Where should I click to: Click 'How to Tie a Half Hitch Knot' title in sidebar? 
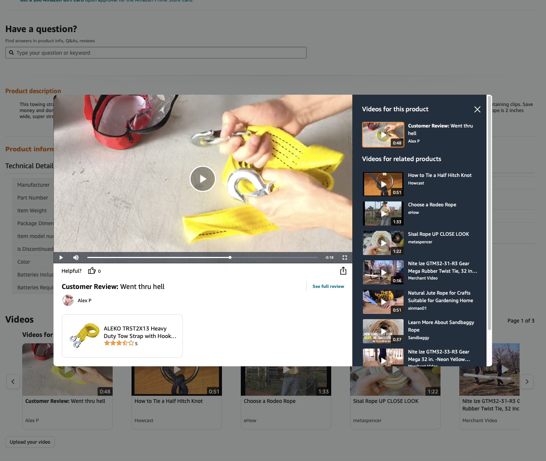(440, 175)
